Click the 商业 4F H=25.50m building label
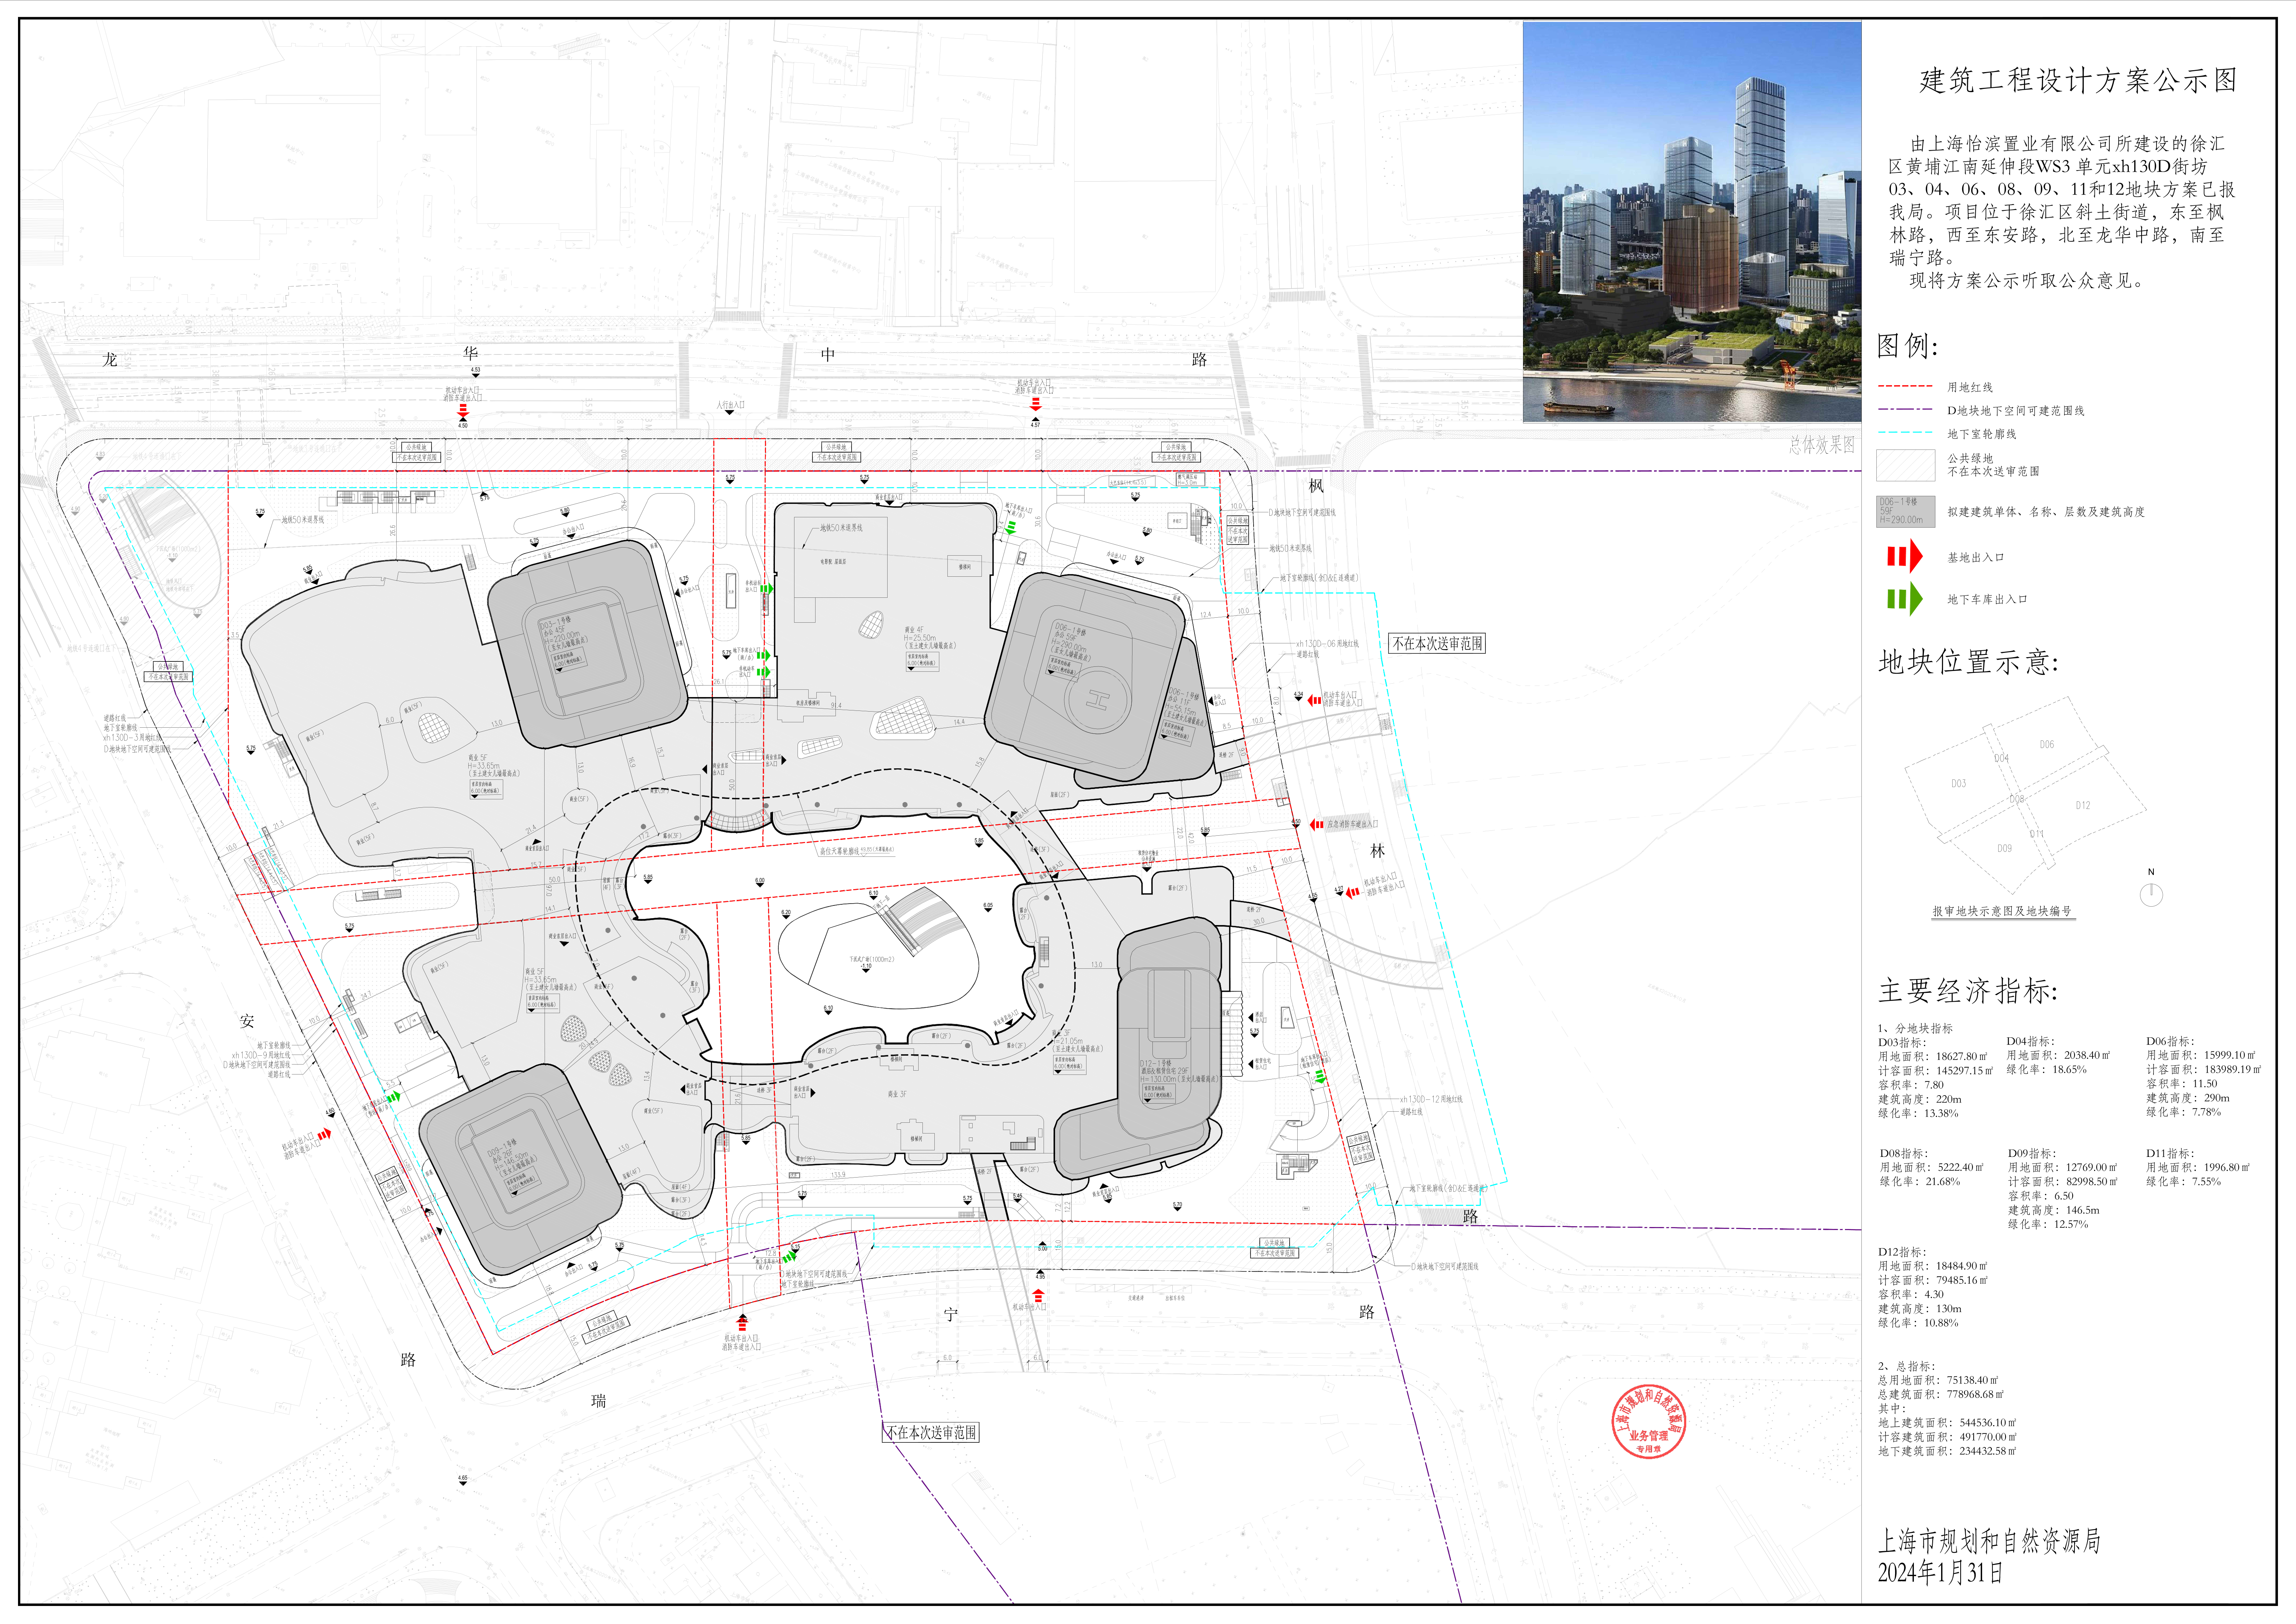 coord(930,638)
